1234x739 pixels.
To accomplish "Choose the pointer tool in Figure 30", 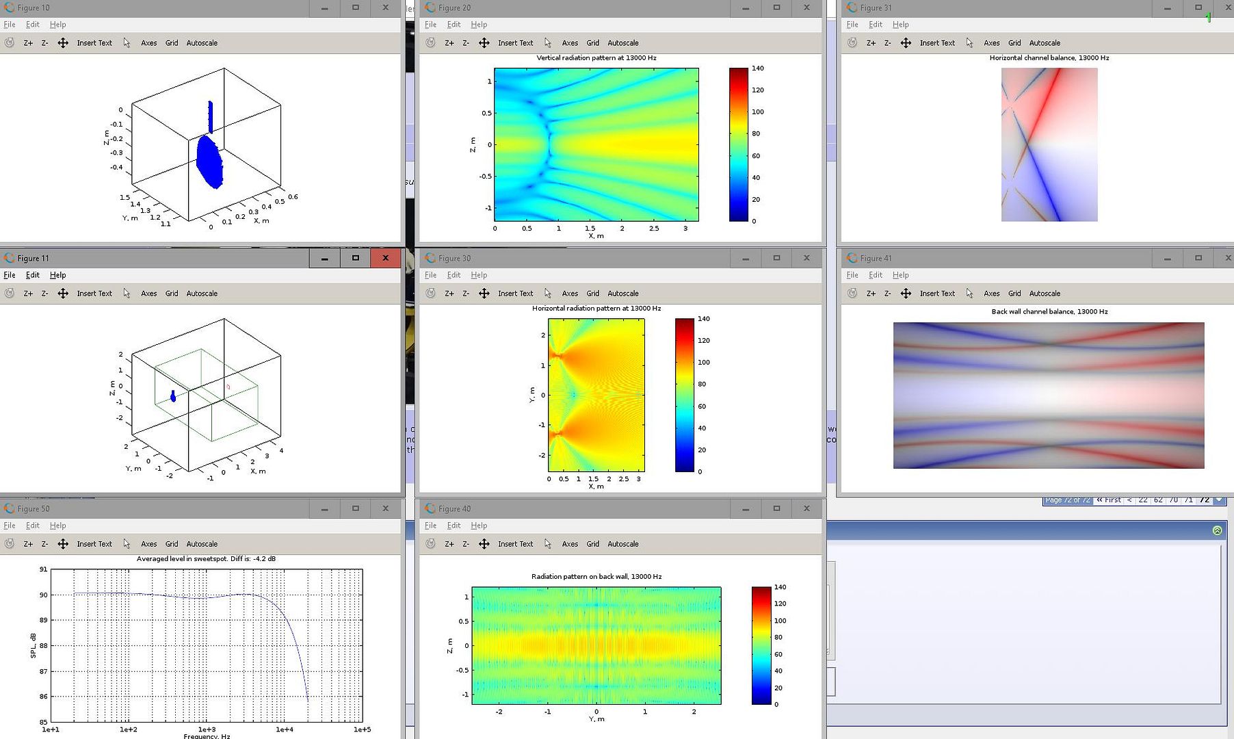I will pyautogui.click(x=548, y=293).
